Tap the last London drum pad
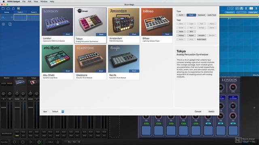 (233, 131)
